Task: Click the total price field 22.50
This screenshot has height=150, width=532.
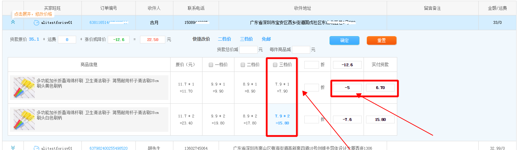Action: pos(152,40)
